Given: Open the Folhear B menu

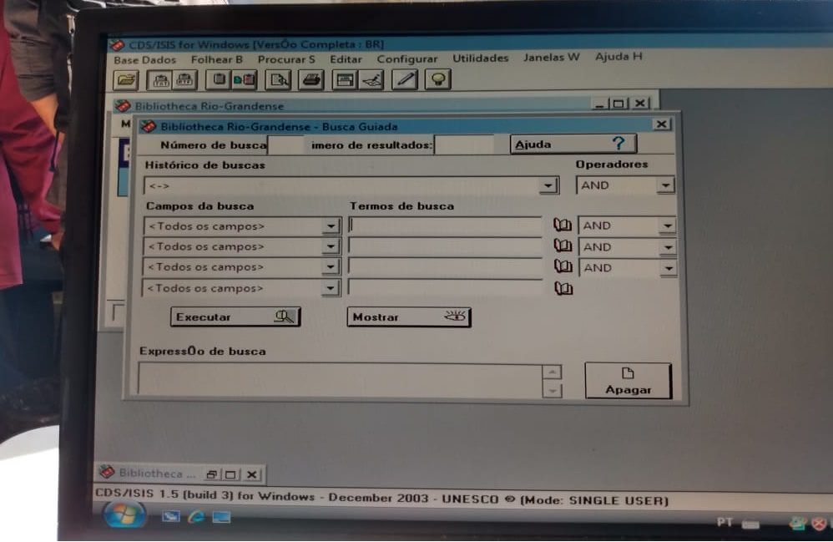Looking at the screenshot, I should tap(217, 59).
